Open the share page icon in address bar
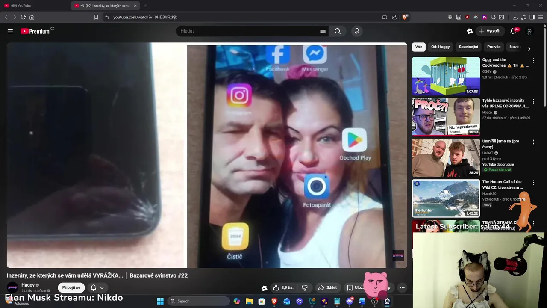 click(x=394, y=17)
